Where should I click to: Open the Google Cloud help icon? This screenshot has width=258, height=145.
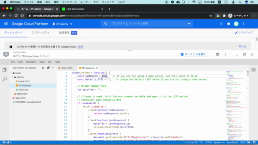[x=229, y=24]
